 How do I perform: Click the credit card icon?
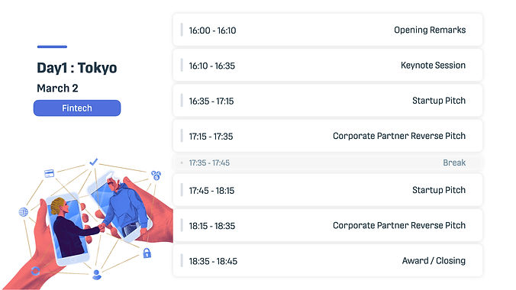(x=49, y=173)
